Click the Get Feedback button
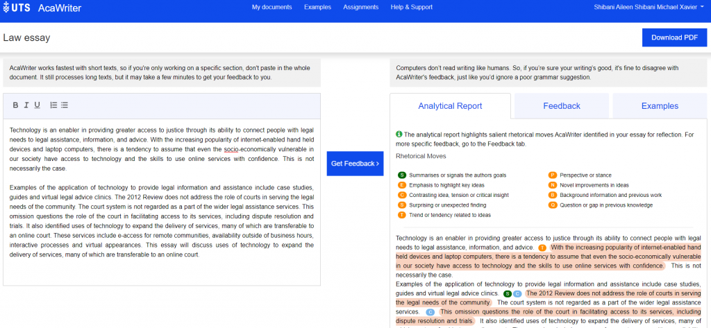 click(x=355, y=164)
